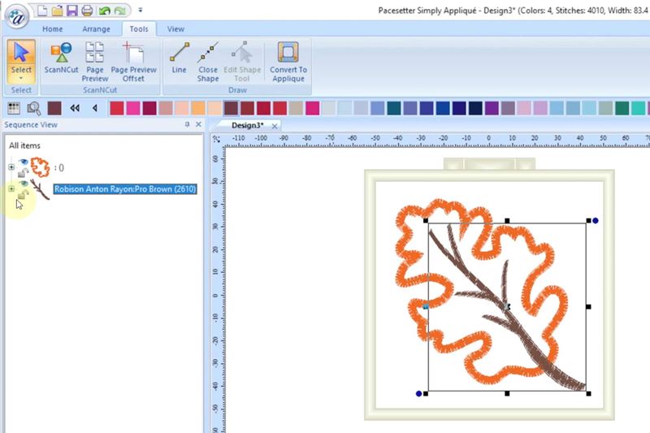Open the View ribbon tab
650x433 pixels.
click(175, 29)
